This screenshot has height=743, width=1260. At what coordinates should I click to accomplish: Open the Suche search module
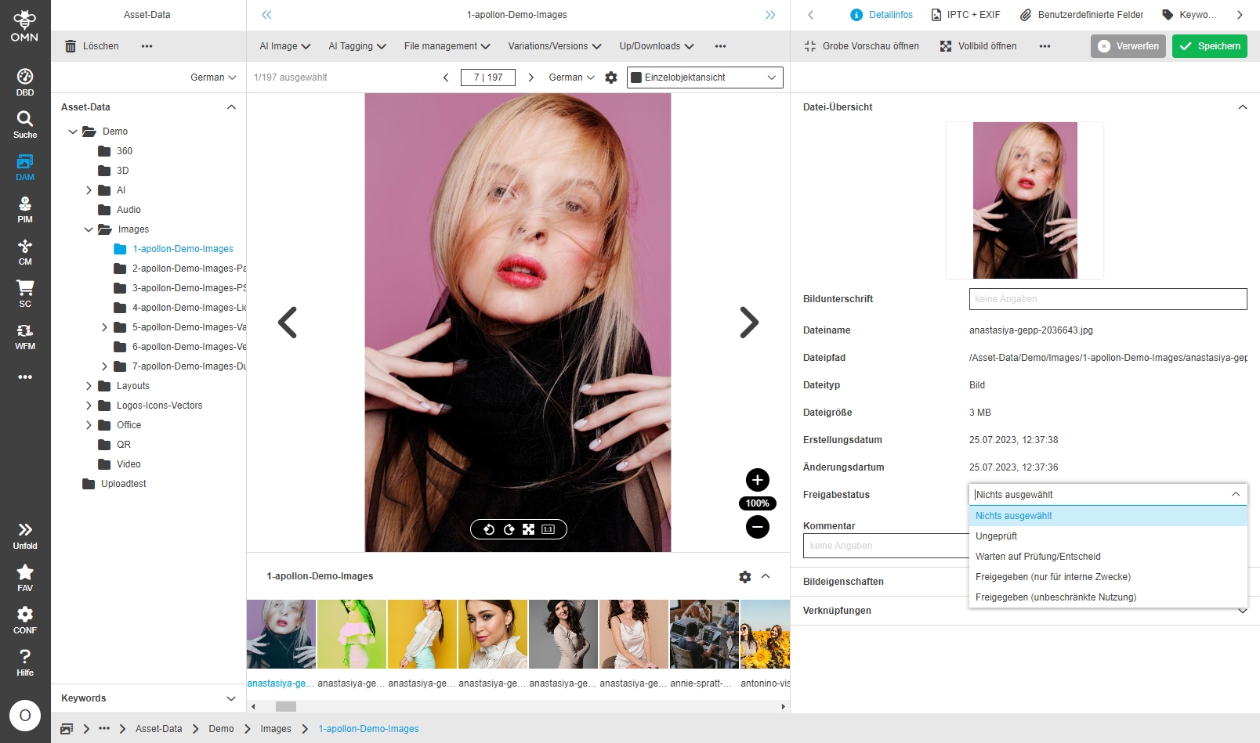pyautogui.click(x=25, y=124)
